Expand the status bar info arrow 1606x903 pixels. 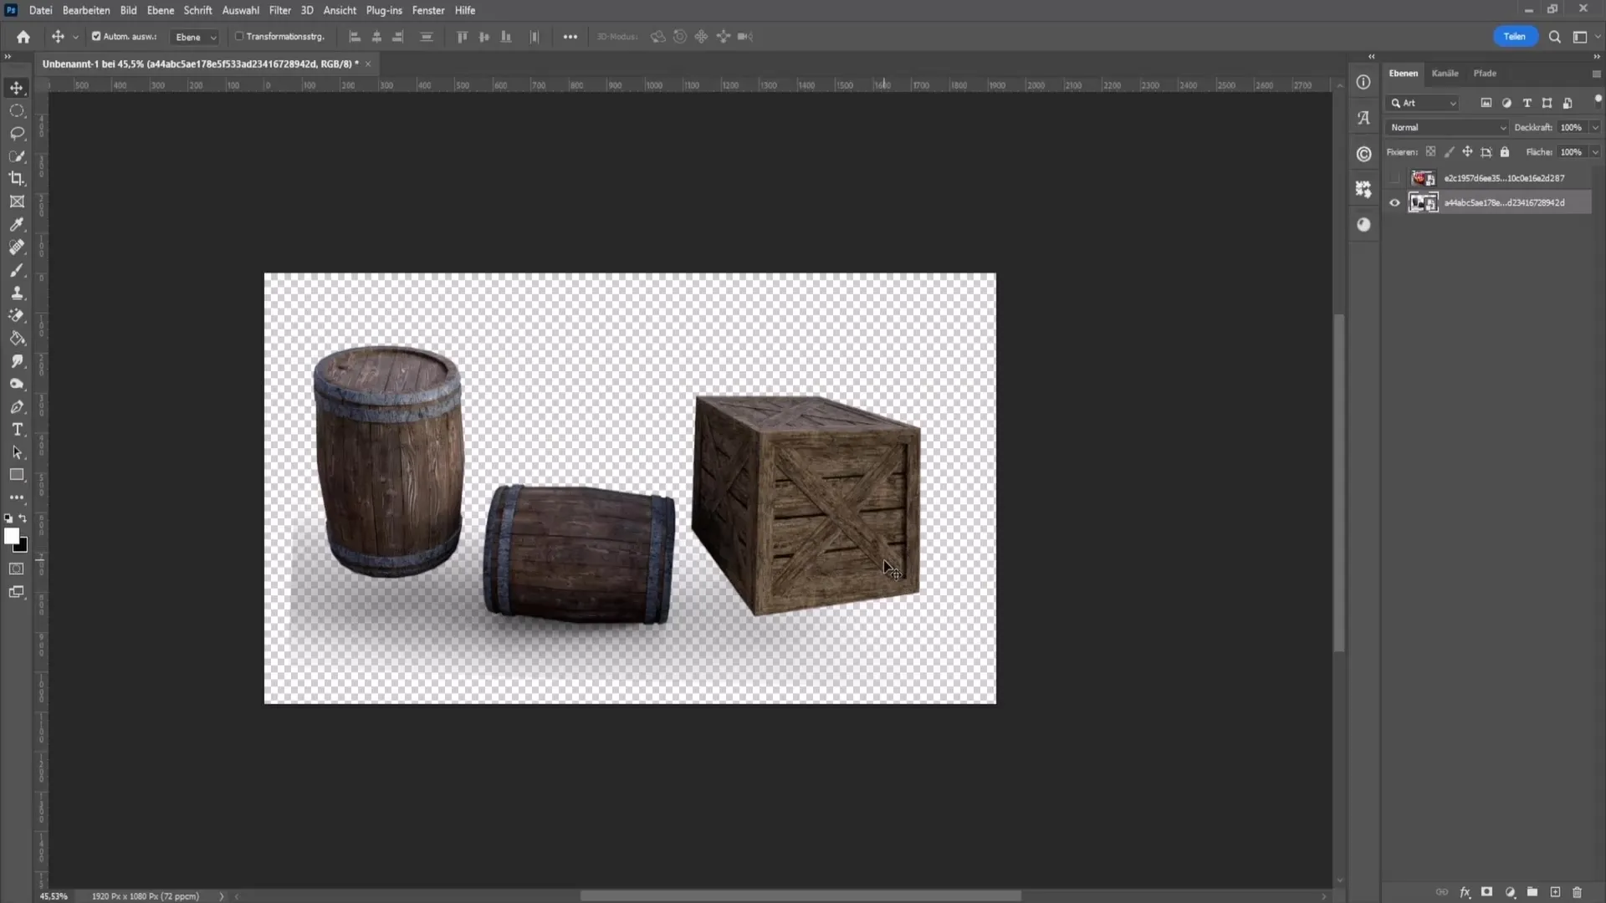pyautogui.click(x=222, y=895)
